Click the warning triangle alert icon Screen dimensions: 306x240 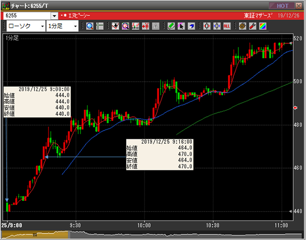coord(155,26)
